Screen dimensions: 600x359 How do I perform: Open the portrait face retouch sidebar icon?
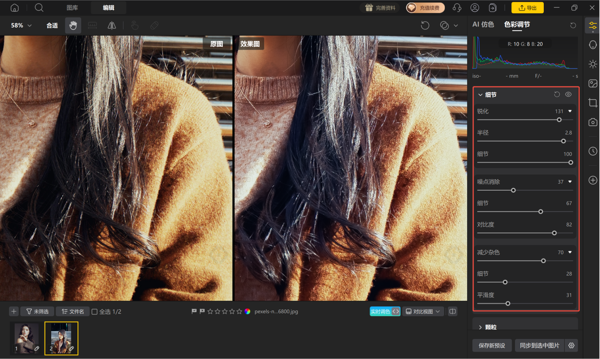[x=593, y=45]
